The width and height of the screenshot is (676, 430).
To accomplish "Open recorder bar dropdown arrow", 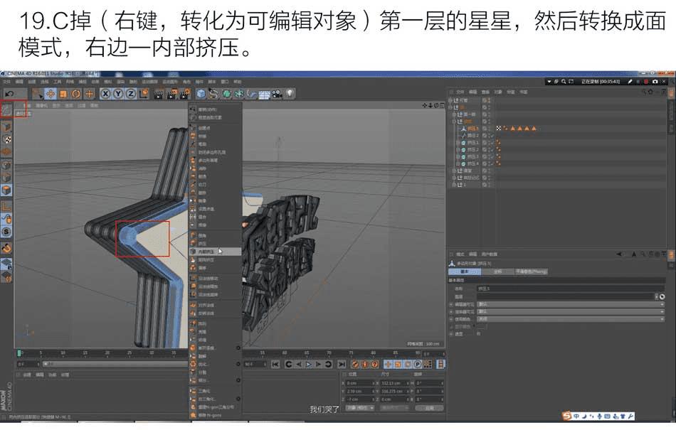I will 549,81.
